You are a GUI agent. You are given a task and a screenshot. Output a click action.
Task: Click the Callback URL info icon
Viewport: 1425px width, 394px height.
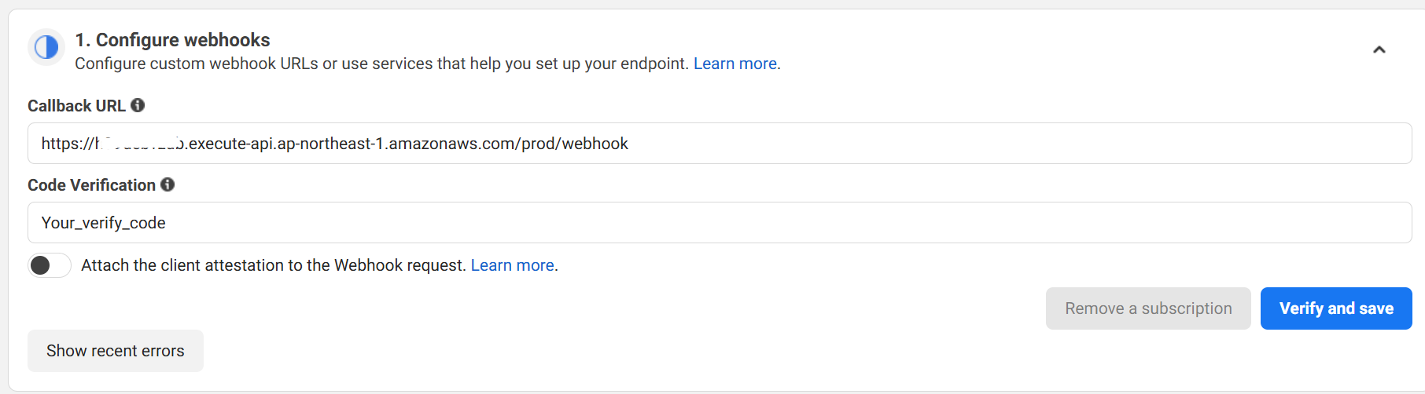pyautogui.click(x=138, y=105)
